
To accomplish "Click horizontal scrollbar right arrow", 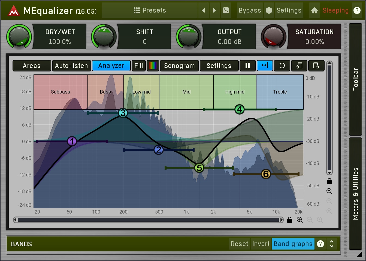I will tap(282, 220).
